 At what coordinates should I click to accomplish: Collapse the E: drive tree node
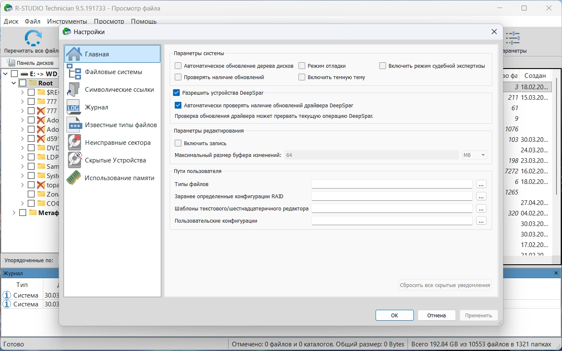click(x=6, y=74)
